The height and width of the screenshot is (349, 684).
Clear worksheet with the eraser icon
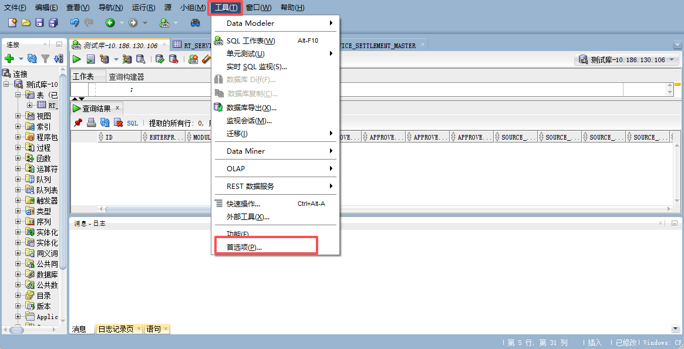tap(206, 59)
